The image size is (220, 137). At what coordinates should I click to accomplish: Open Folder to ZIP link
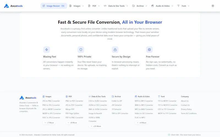pyautogui.click(x=117, y=101)
